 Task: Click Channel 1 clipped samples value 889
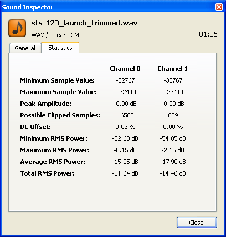point(173,115)
